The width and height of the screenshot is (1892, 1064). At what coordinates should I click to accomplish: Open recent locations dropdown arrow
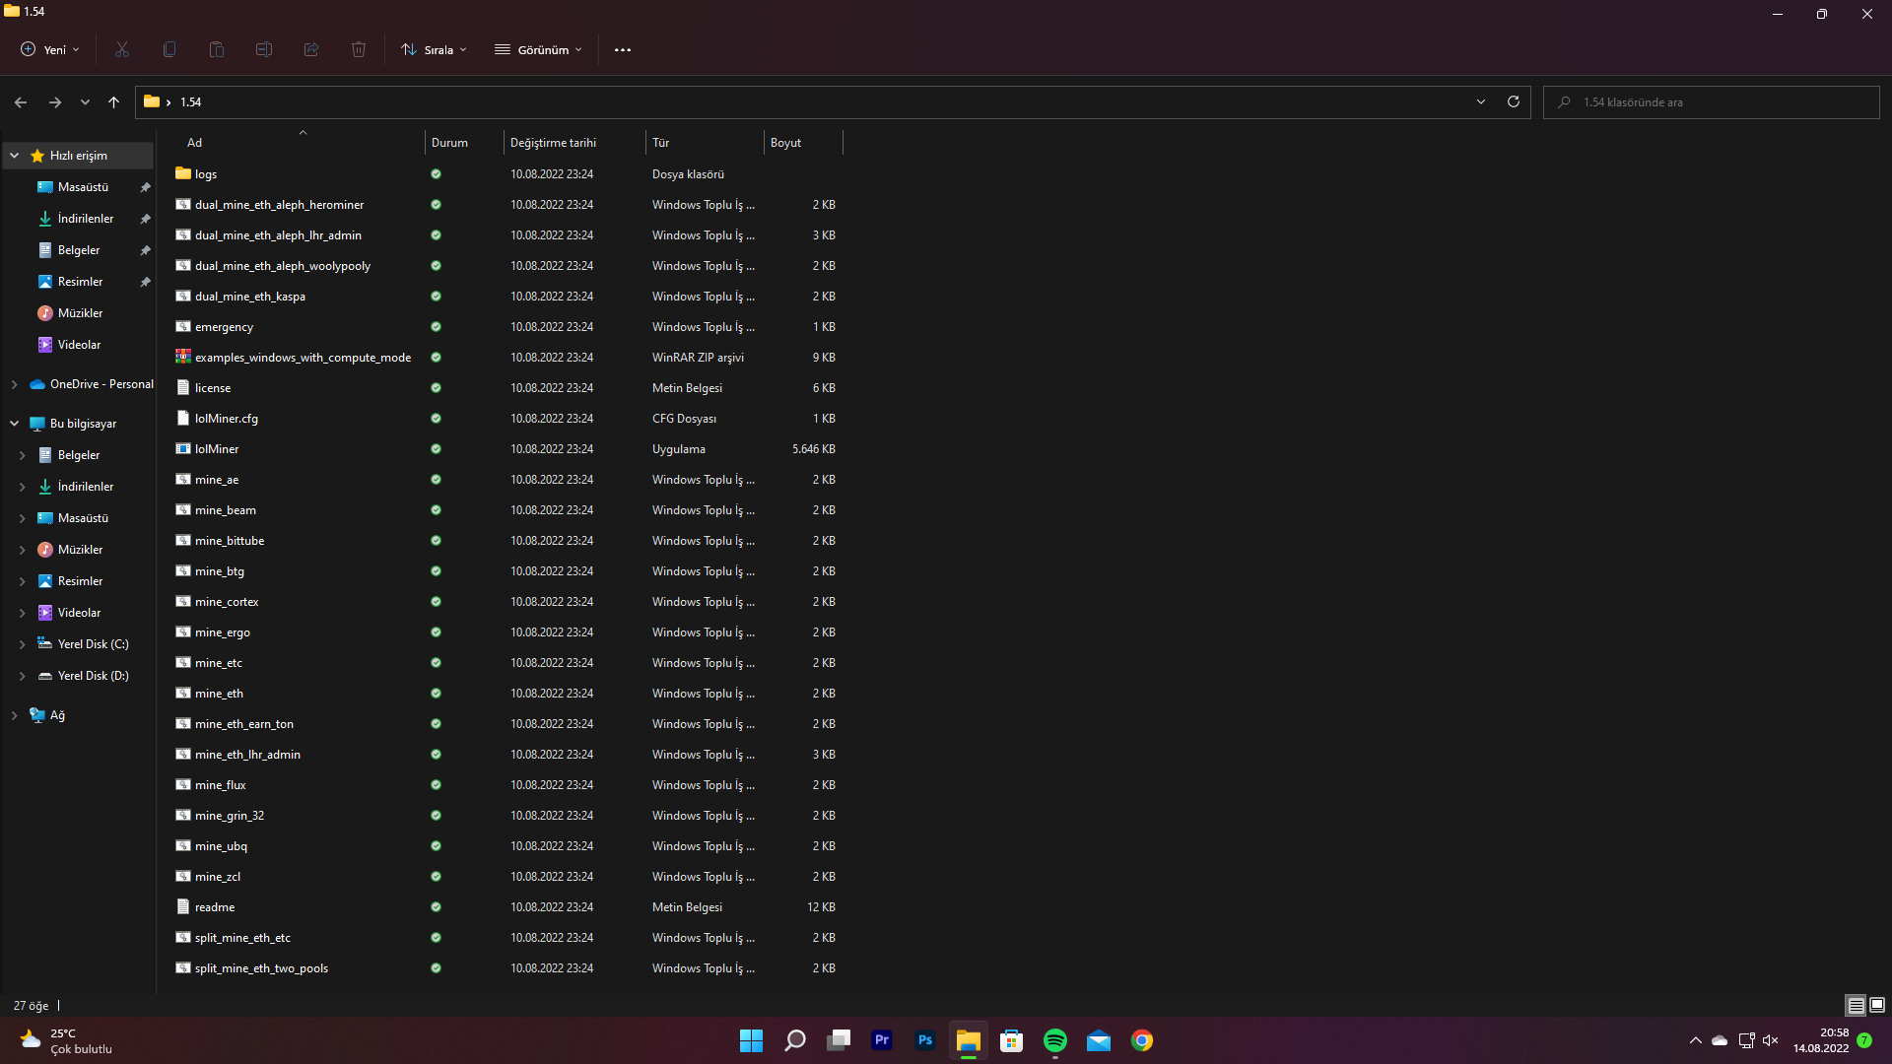click(85, 102)
